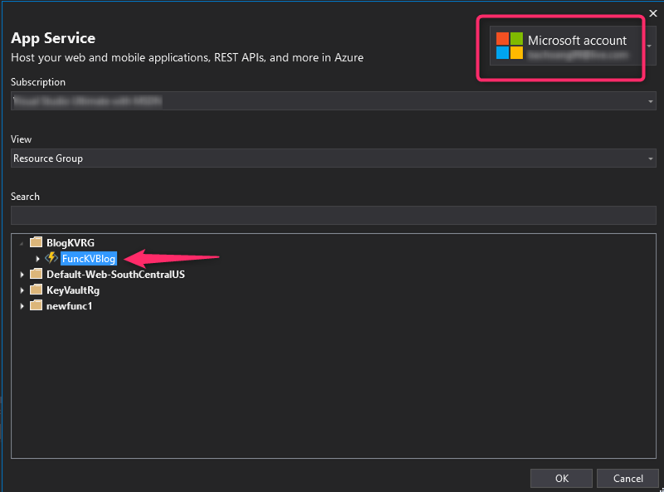Image resolution: width=664 pixels, height=492 pixels.
Task: Open the View dropdown showing Resource Group
Action: click(x=333, y=158)
